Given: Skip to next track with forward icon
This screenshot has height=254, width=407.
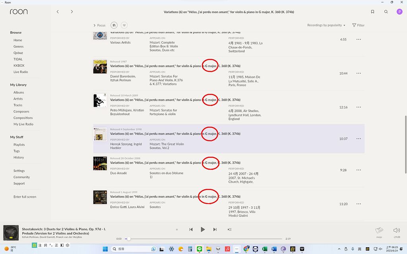Looking at the screenshot, I should pyautogui.click(x=215, y=229).
